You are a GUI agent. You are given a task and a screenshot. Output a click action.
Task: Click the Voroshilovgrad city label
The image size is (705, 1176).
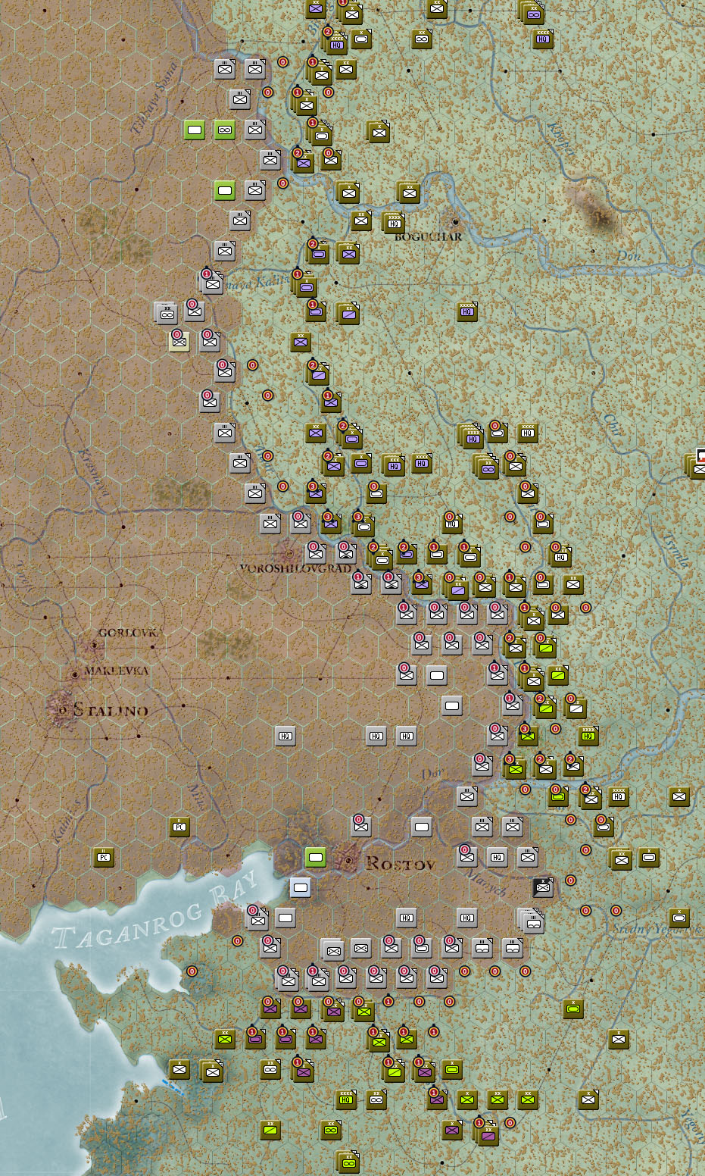tap(295, 568)
